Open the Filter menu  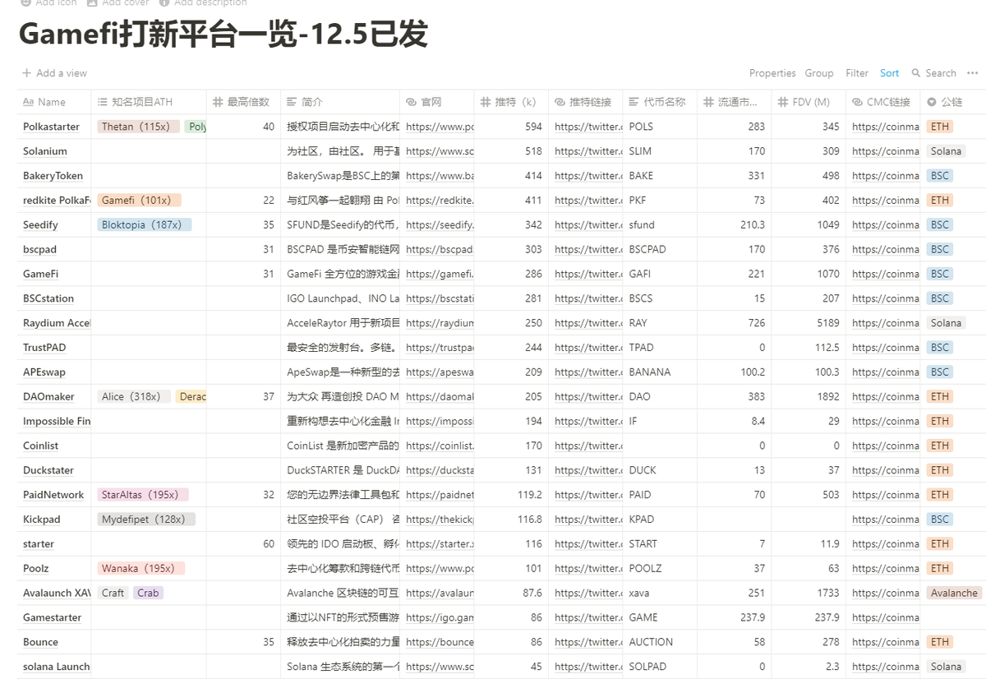pyautogui.click(x=857, y=73)
